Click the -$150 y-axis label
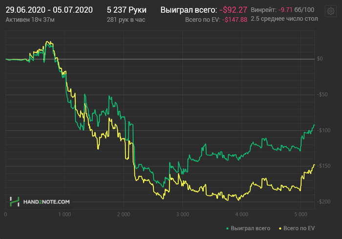Screen dimensions: 342x239 coord(323,166)
